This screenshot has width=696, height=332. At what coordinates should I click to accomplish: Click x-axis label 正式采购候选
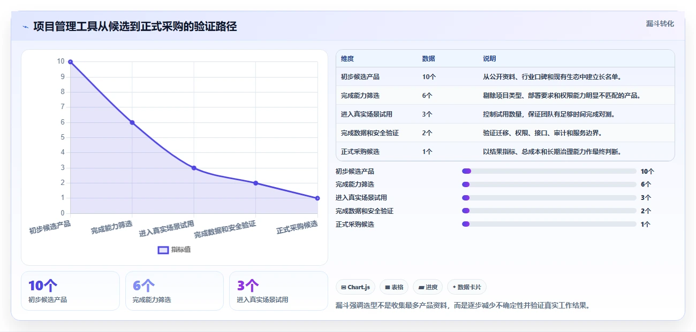point(297,227)
